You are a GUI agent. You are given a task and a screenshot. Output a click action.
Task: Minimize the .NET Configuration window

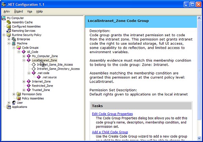(x=186, y=4)
